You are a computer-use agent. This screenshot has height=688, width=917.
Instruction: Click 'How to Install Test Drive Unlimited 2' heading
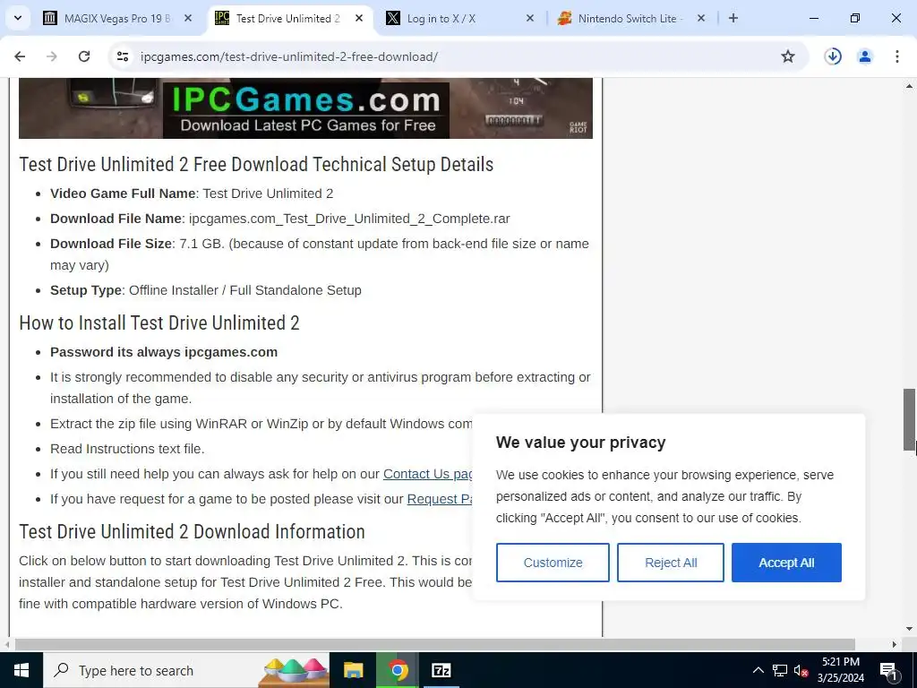click(x=159, y=322)
